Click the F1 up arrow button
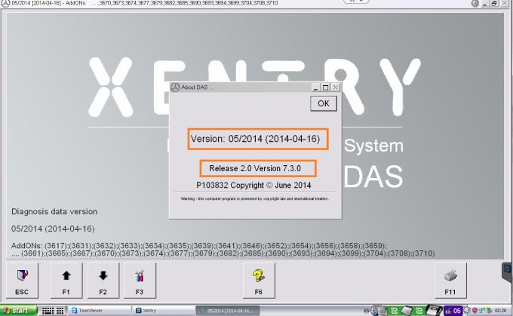 pyautogui.click(x=66, y=281)
